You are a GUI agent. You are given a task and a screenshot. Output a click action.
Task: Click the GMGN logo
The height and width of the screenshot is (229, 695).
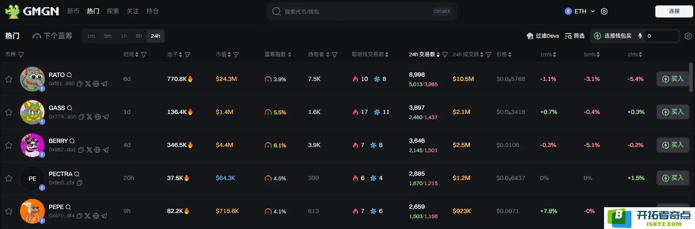(x=32, y=11)
